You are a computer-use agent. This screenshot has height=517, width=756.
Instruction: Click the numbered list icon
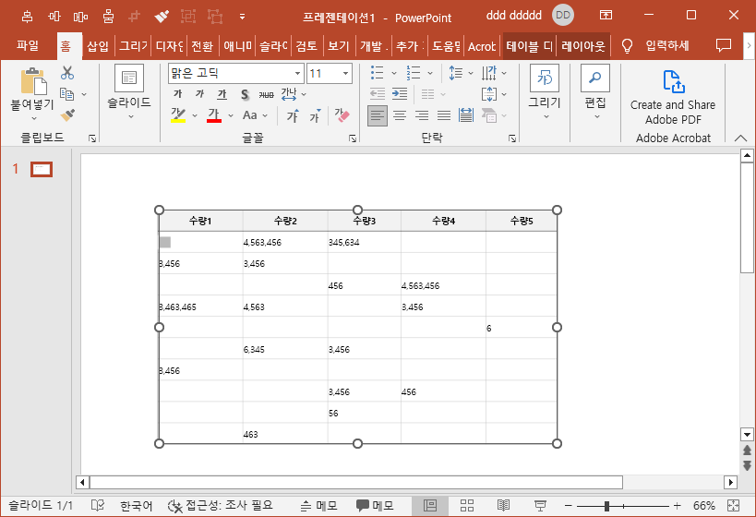click(414, 73)
